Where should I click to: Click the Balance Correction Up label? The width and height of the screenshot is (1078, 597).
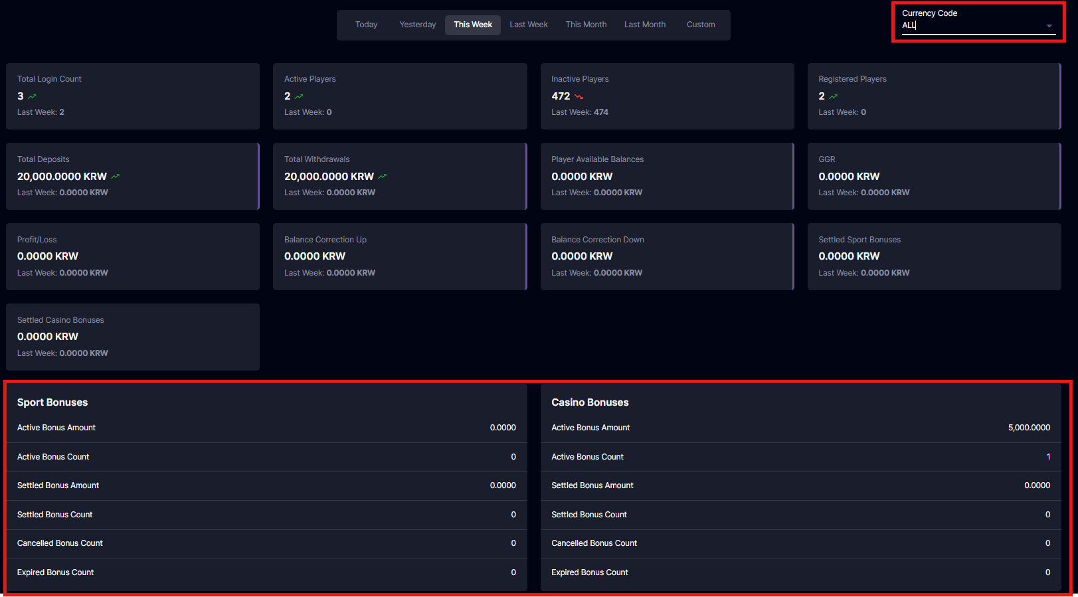click(325, 240)
